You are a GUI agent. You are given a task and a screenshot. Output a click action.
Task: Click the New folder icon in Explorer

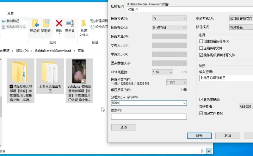[x=83, y=24]
